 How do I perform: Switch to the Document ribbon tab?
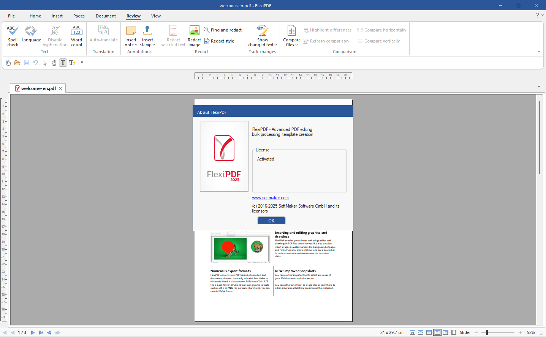(x=106, y=16)
